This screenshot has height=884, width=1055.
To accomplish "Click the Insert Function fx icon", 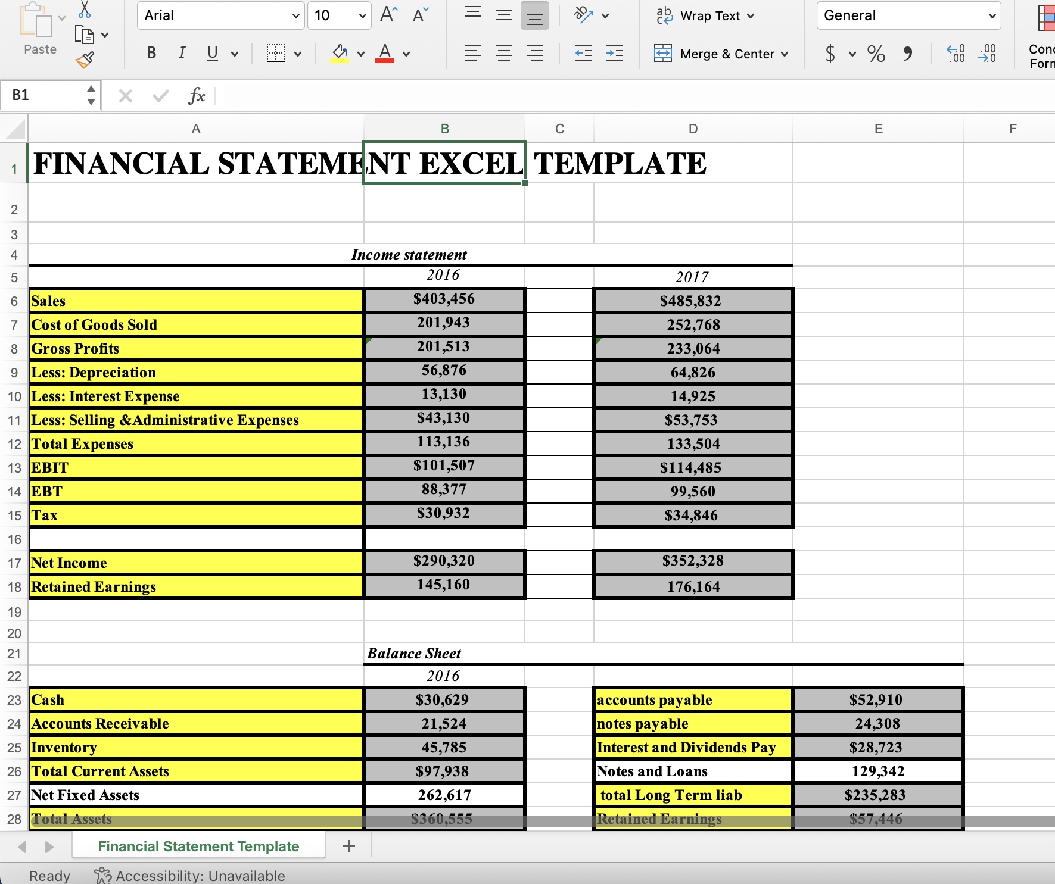I will point(196,95).
